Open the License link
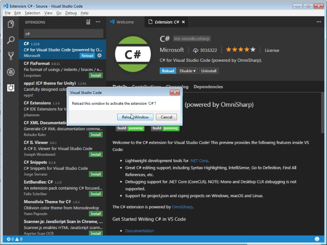The image size is (327, 245). 272,50
